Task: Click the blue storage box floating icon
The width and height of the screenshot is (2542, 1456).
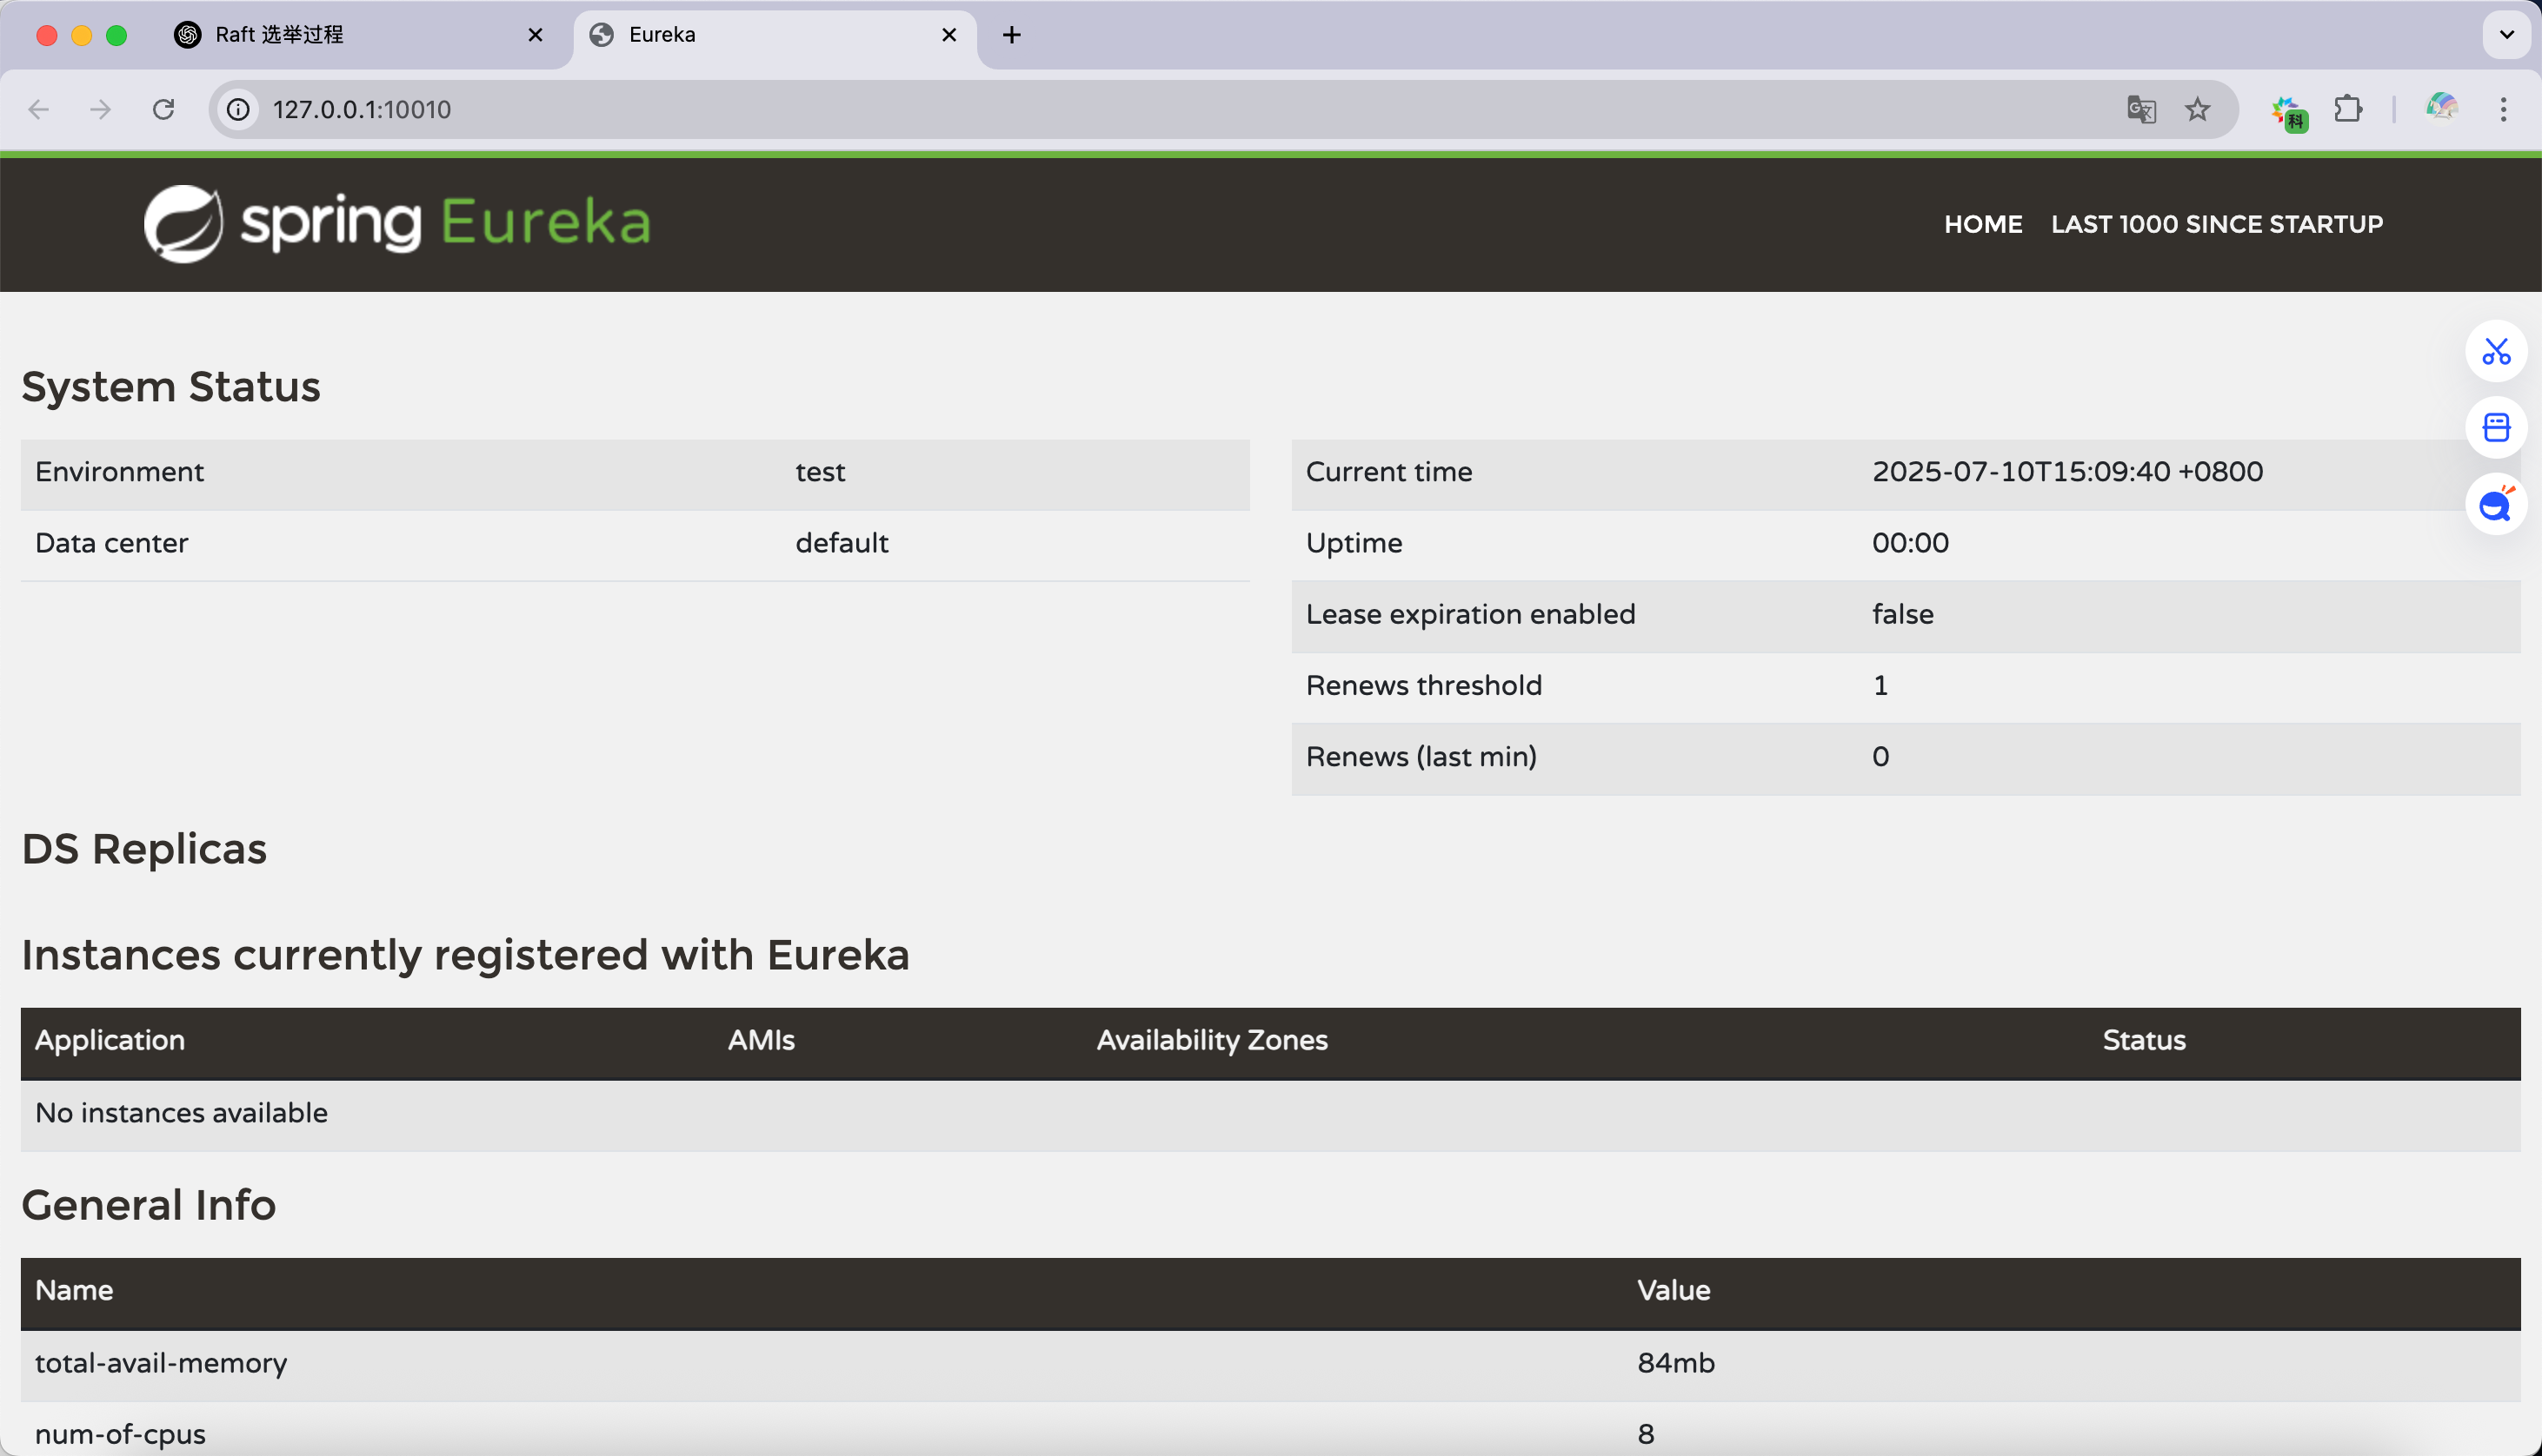Action: tap(2496, 428)
